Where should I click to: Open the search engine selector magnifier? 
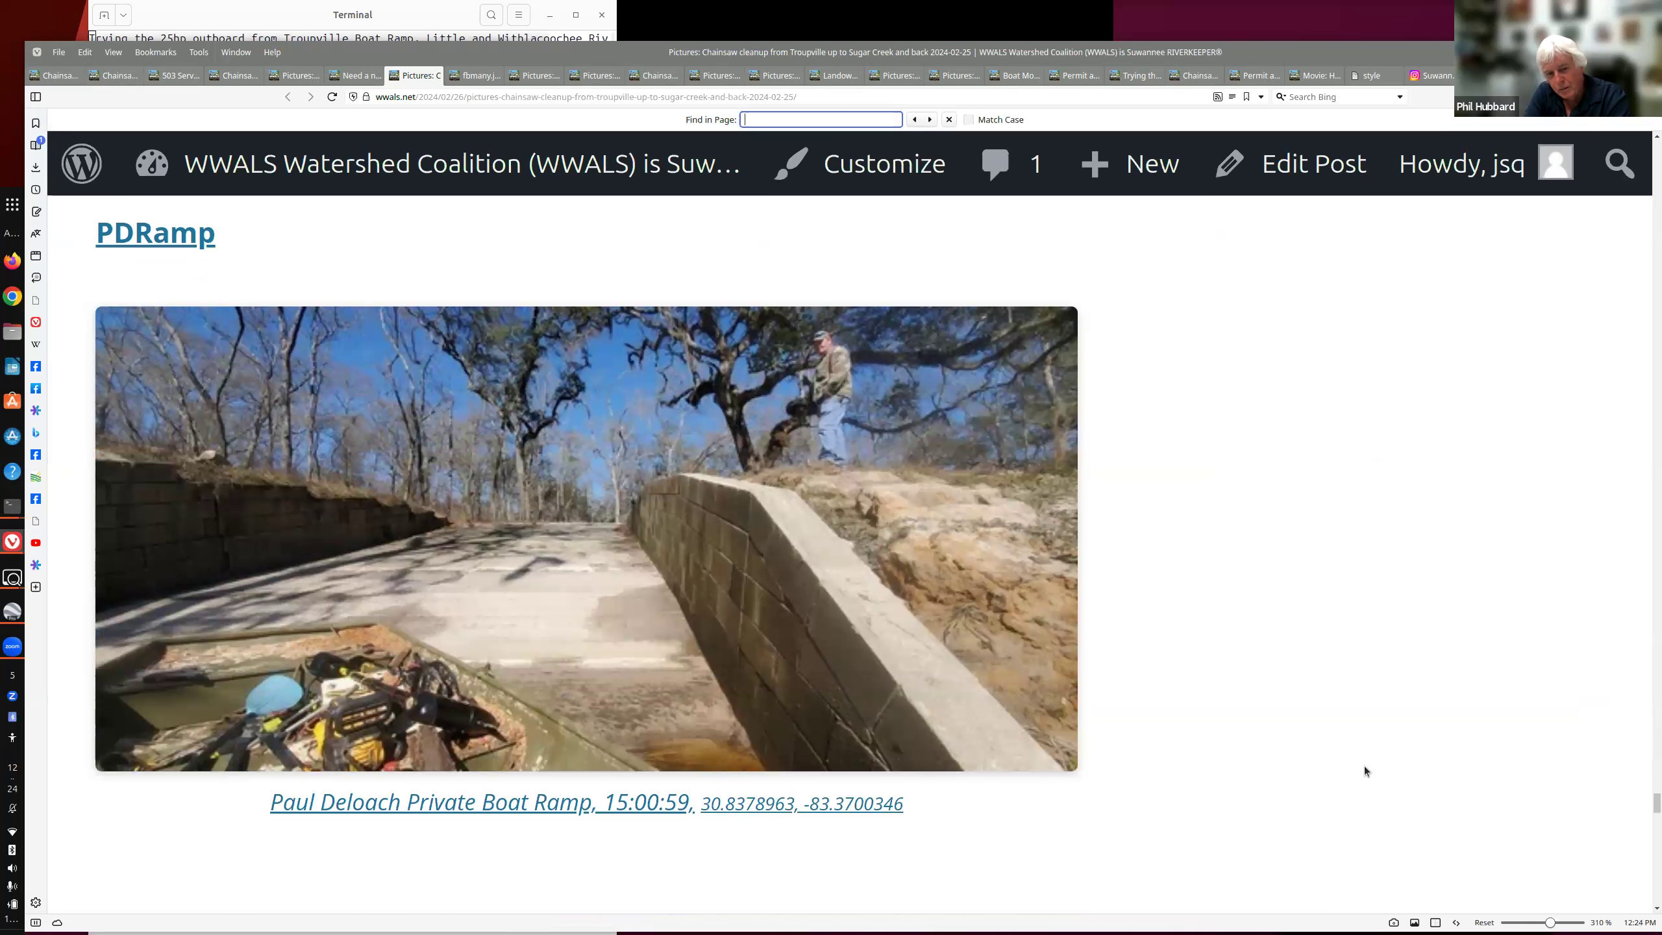1281,97
